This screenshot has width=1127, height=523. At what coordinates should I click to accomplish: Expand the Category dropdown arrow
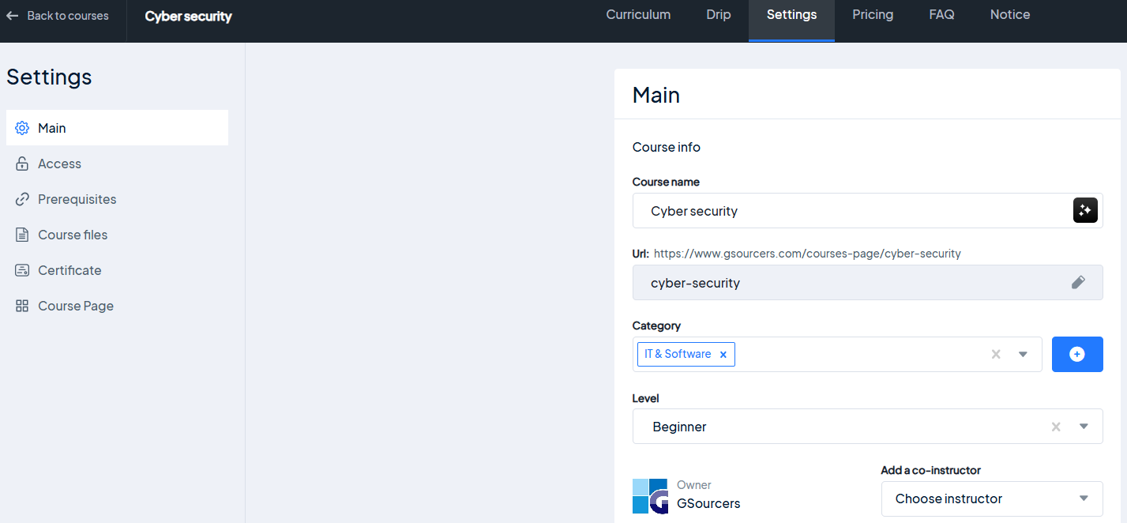coord(1023,355)
